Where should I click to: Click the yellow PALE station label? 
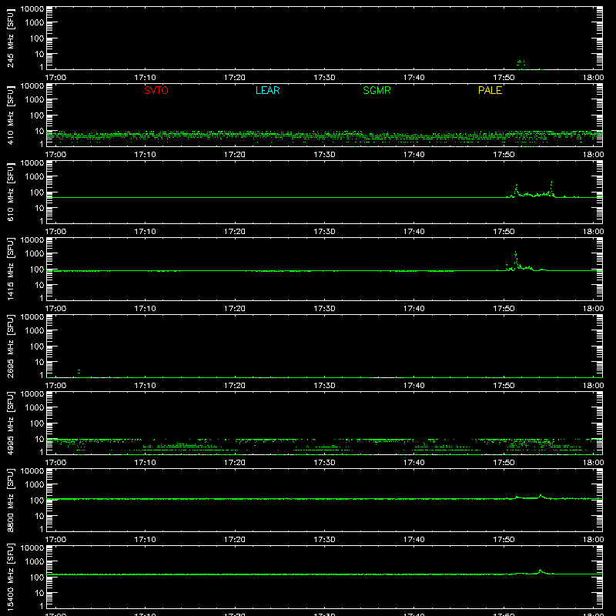coord(490,90)
